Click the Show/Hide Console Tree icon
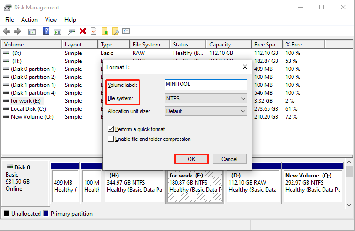Viewport: 355px width, 231px height. click(x=32, y=31)
